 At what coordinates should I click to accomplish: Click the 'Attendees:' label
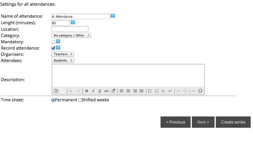[x=12, y=61]
